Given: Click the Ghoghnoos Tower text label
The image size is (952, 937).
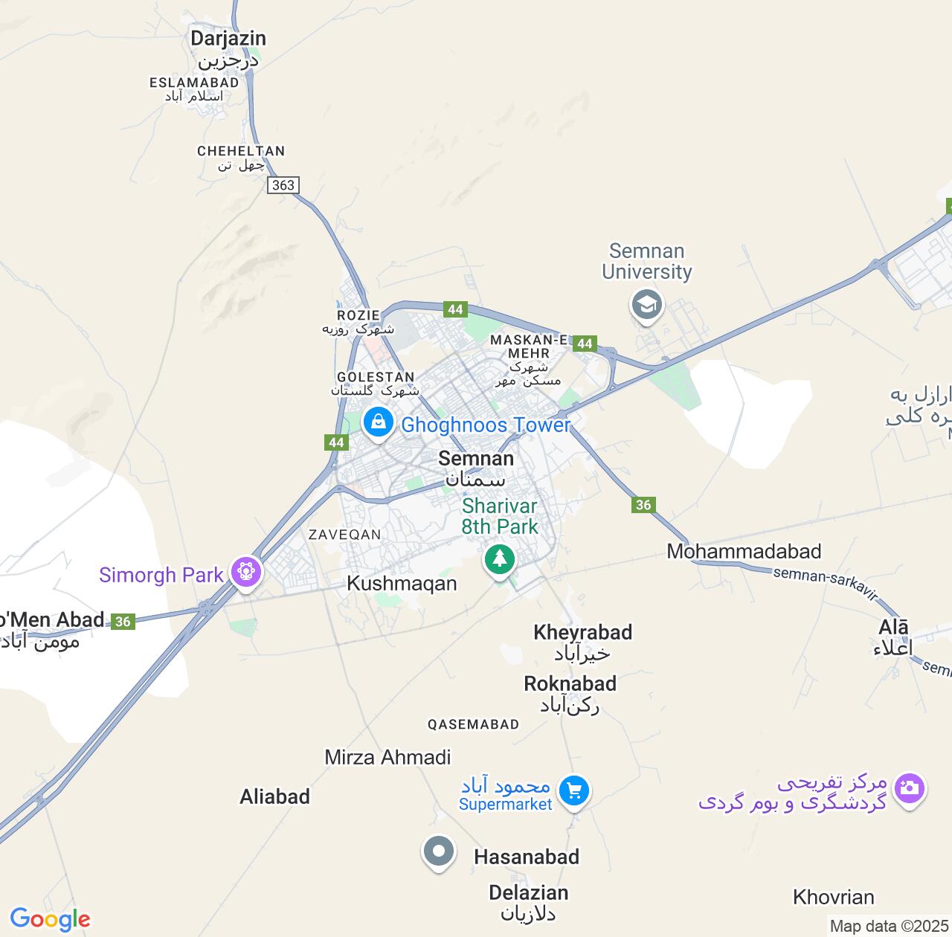Looking at the screenshot, I should point(486,425).
